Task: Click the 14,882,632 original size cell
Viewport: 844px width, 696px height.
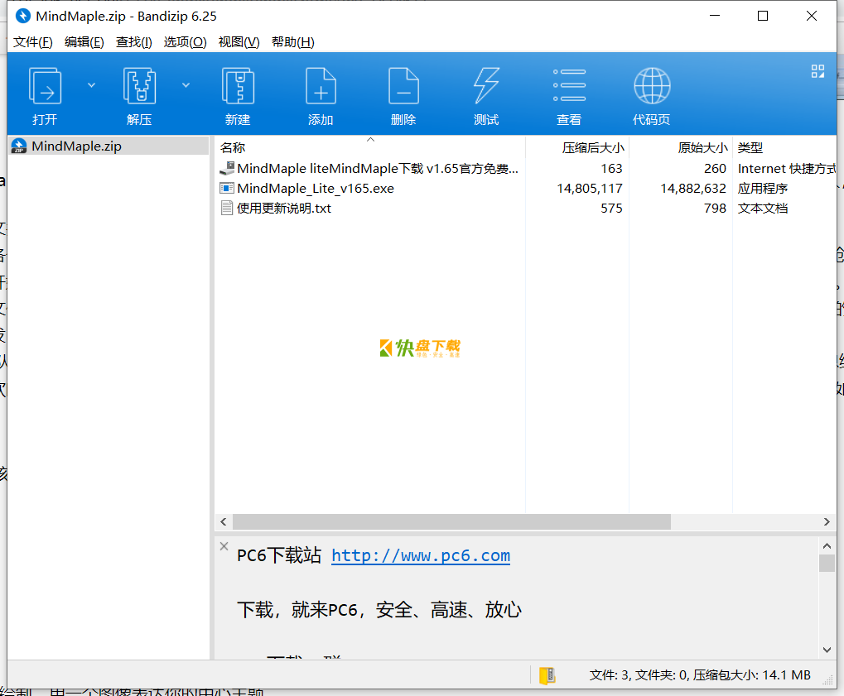Action: click(x=693, y=188)
